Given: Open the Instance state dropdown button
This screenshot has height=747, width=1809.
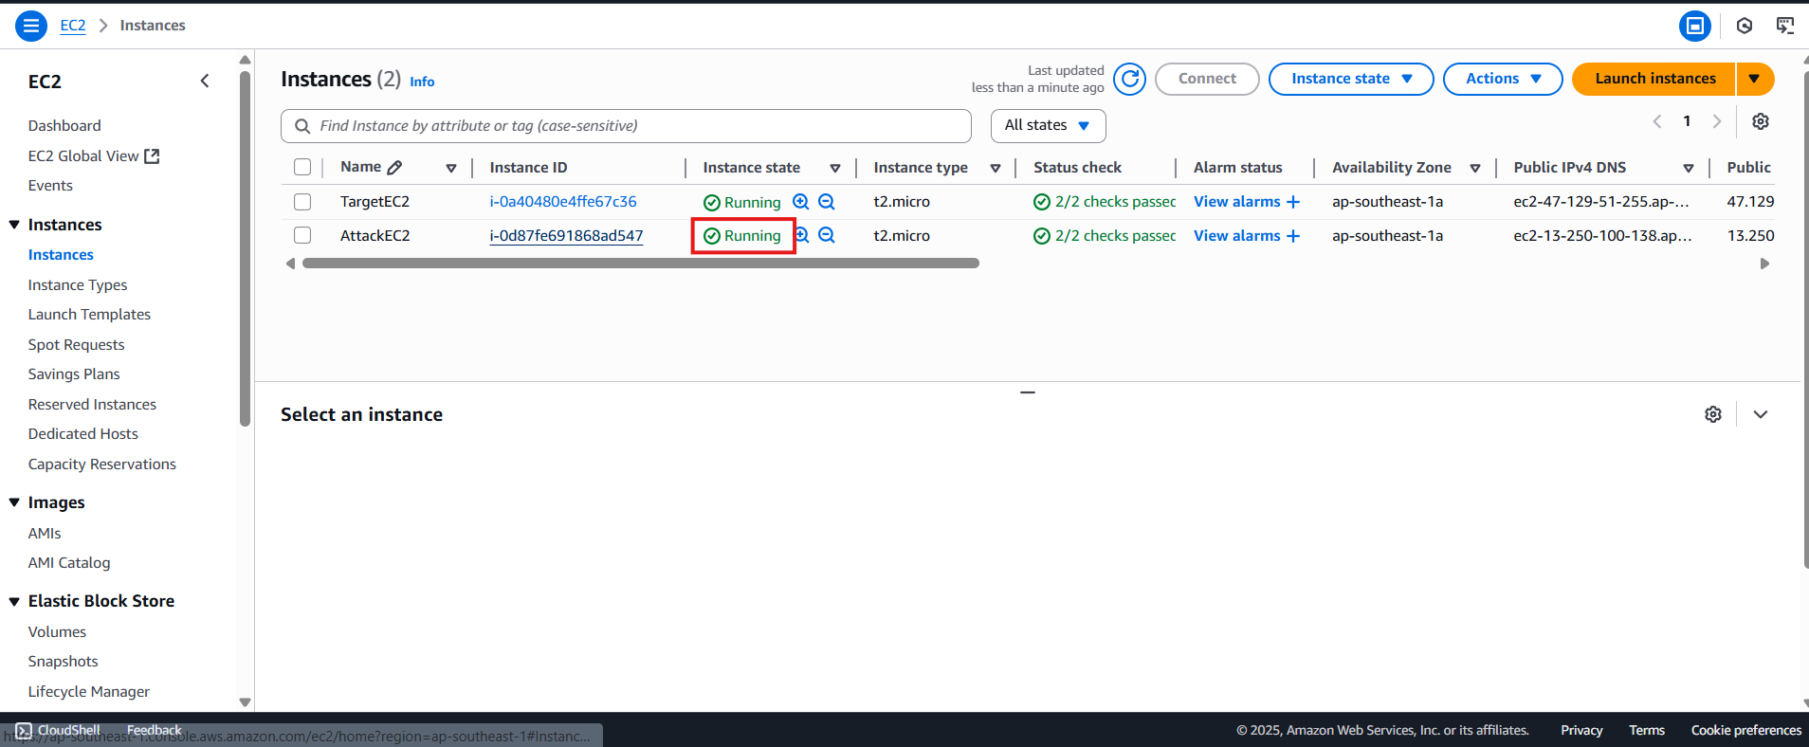Looking at the screenshot, I should coord(1351,79).
